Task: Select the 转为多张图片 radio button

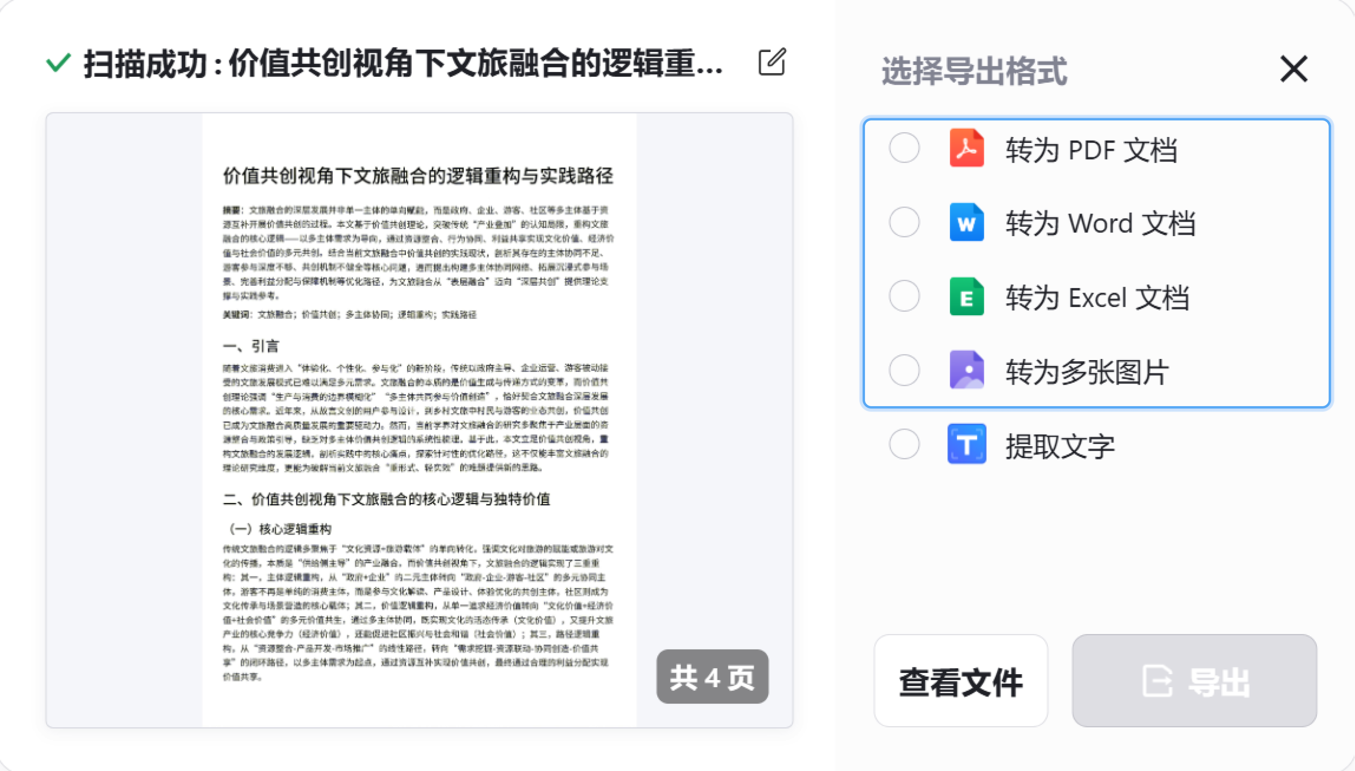Action: (x=904, y=370)
